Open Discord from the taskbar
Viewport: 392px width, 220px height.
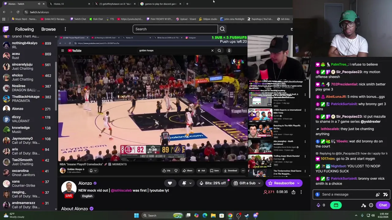coord(255,215)
